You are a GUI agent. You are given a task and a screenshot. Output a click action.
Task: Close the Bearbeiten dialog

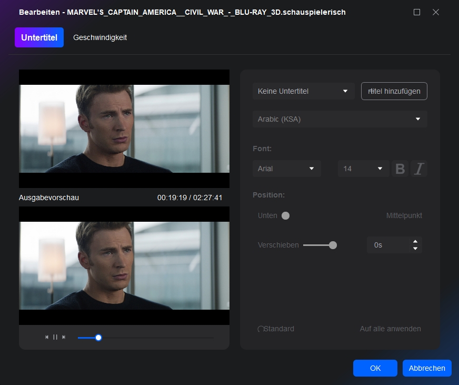pyautogui.click(x=436, y=12)
